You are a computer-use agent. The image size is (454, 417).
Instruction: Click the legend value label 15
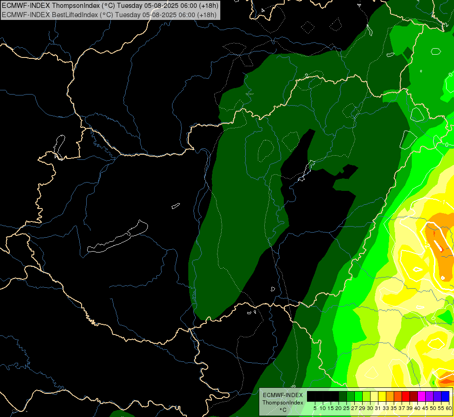click(331, 408)
